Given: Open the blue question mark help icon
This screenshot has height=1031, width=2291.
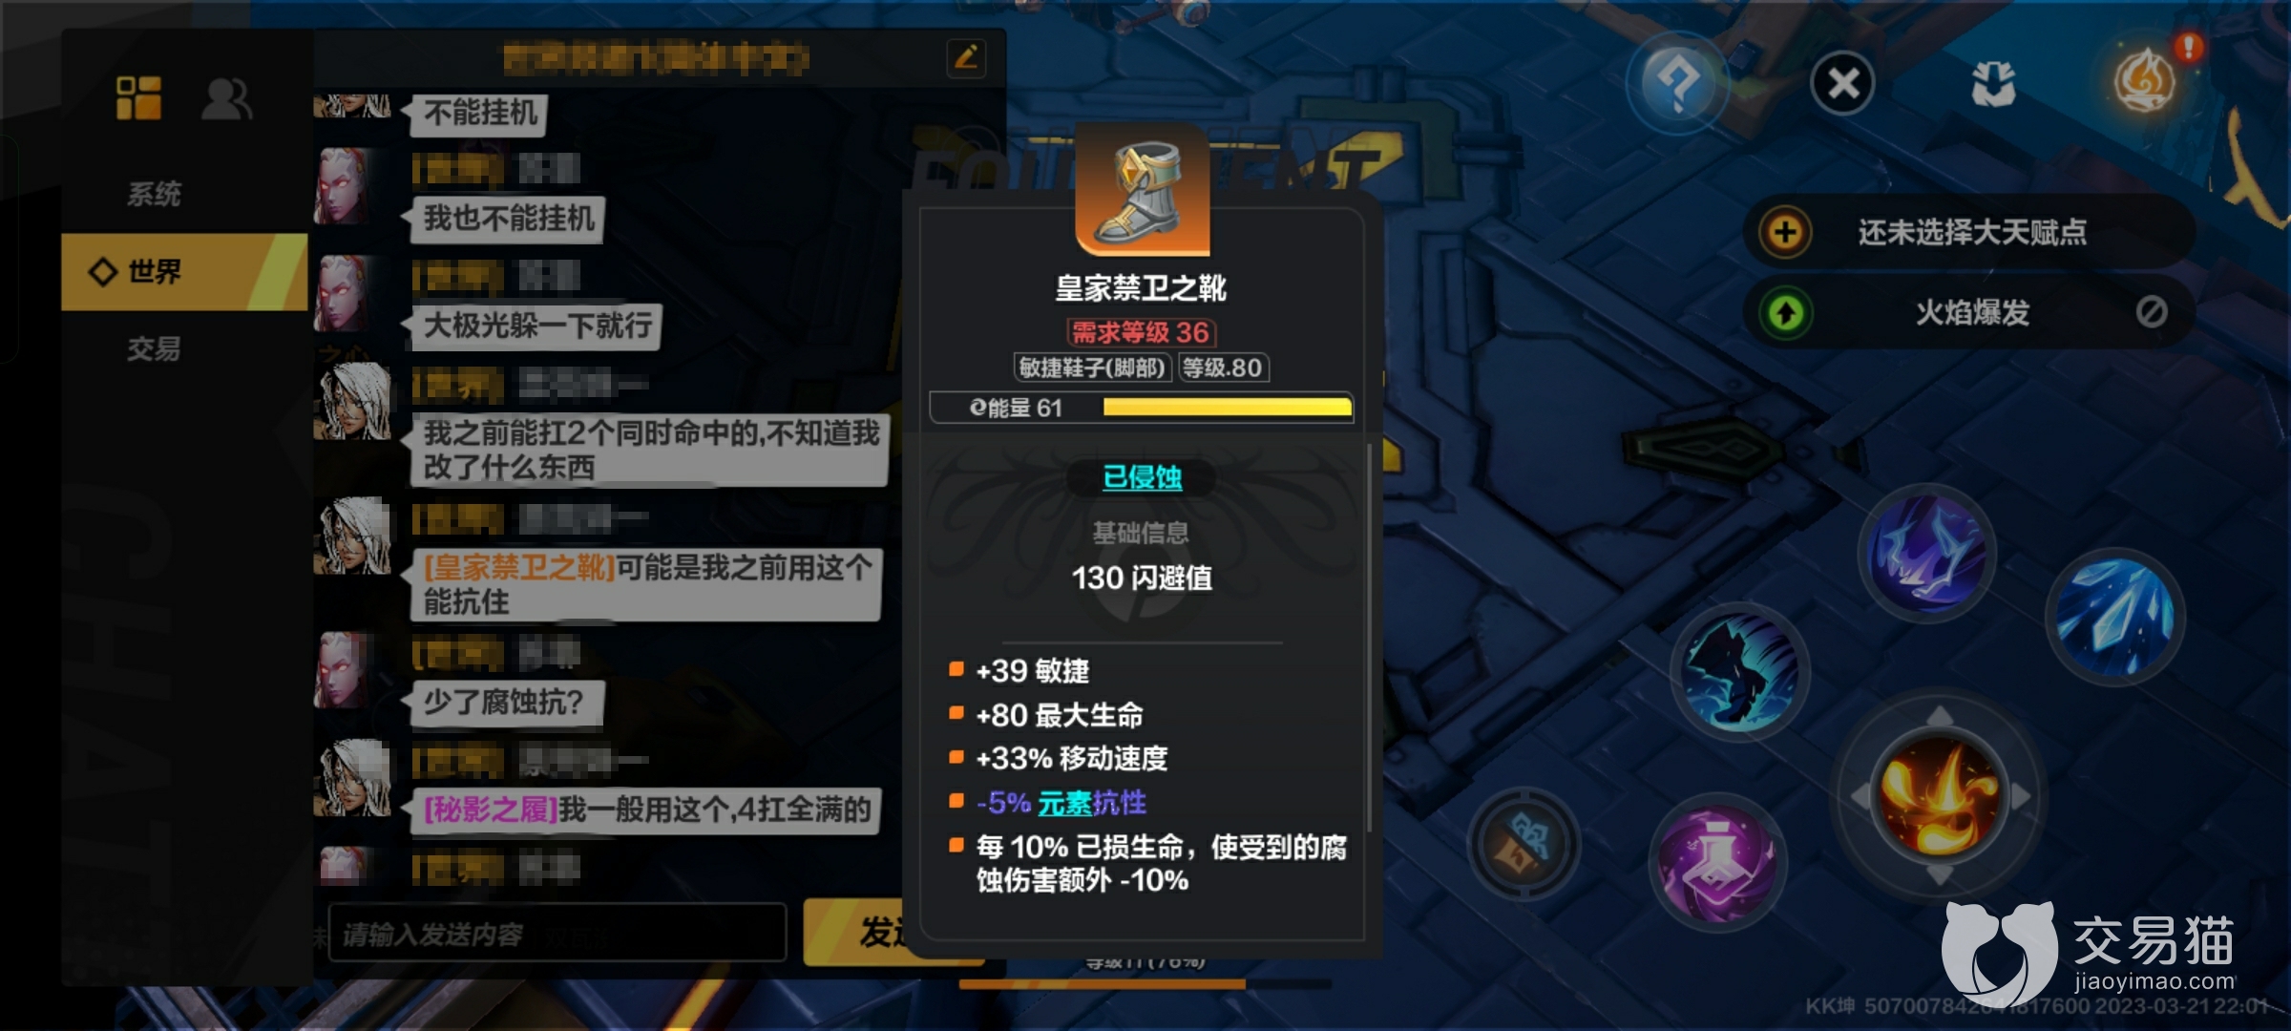Looking at the screenshot, I should [1678, 84].
